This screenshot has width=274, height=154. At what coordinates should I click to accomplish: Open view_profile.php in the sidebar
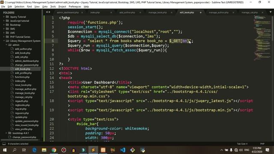24,129
